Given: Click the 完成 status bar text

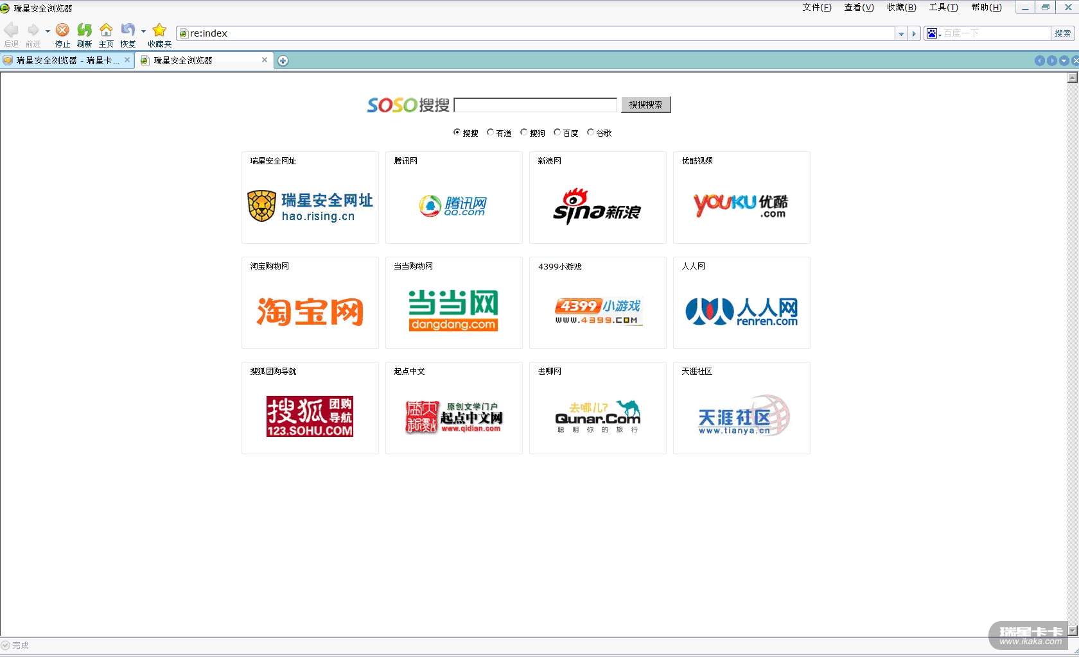Looking at the screenshot, I should pyautogui.click(x=21, y=645).
